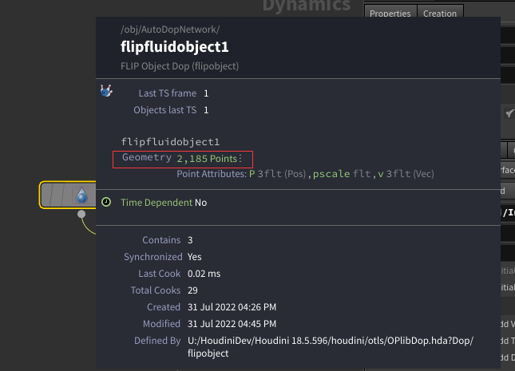This screenshot has height=371, width=515.
Task: Click the Last Cook 0.02 ms value
Action: (204, 274)
